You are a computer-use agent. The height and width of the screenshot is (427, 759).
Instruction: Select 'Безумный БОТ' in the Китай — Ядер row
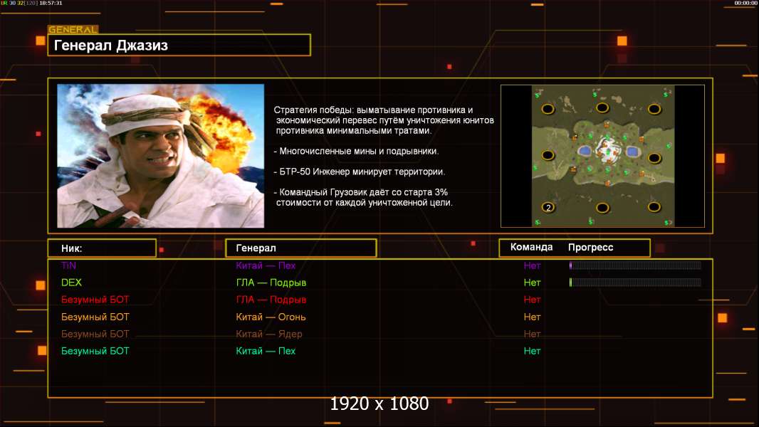coord(95,334)
